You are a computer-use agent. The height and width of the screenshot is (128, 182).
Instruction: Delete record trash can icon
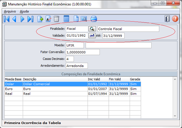(x=56, y=19)
